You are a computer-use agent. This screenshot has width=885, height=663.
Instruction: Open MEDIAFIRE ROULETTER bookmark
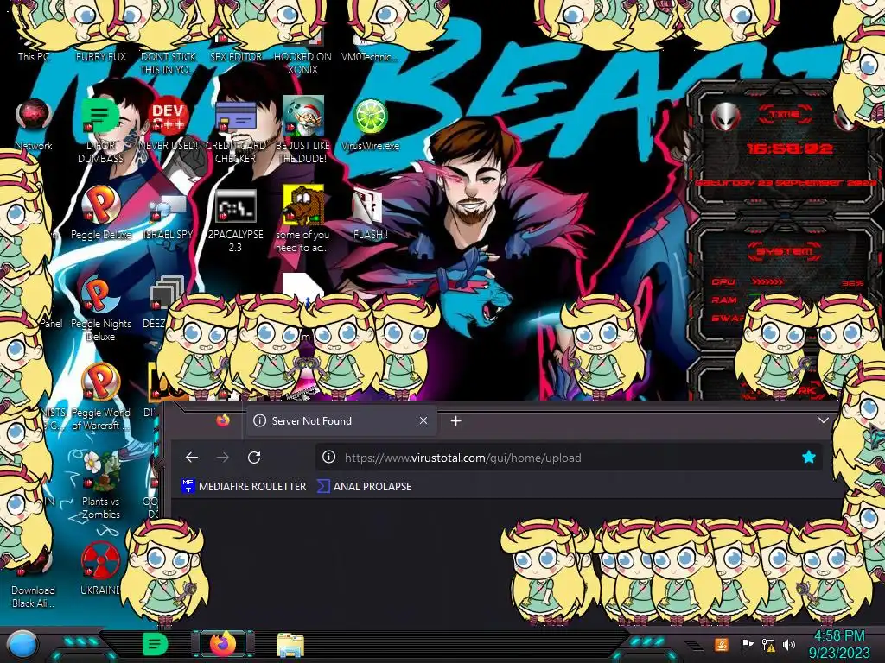(243, 486)
